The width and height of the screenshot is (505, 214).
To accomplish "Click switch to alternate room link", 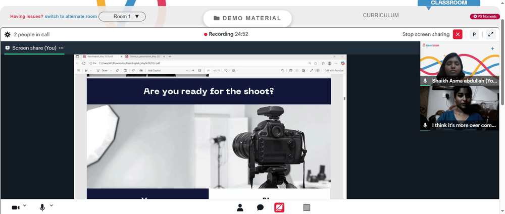I will [71, 17].
